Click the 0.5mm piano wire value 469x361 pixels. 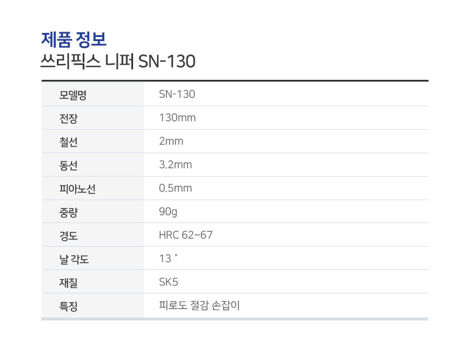point(175,188)
